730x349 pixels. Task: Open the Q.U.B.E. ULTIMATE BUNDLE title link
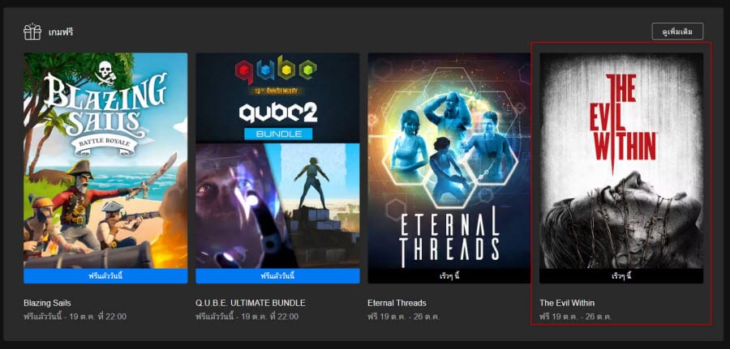click(251, 303)
